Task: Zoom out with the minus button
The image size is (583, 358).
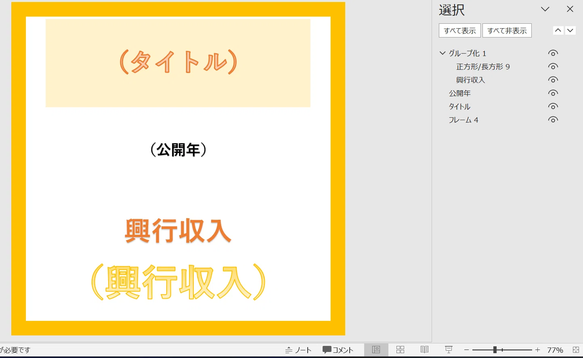Action: point(466,350)
